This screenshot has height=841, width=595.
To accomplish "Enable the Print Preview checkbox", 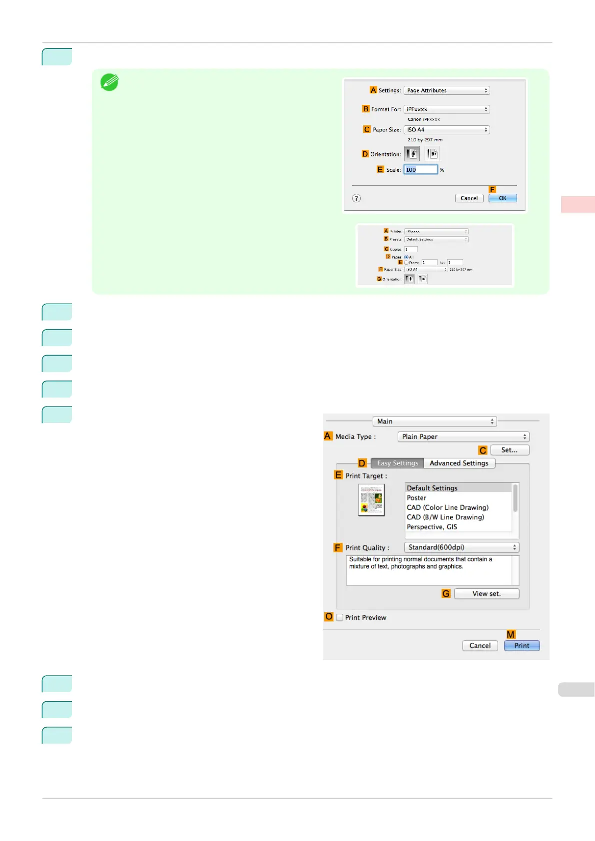I will [x=340, y=618].
